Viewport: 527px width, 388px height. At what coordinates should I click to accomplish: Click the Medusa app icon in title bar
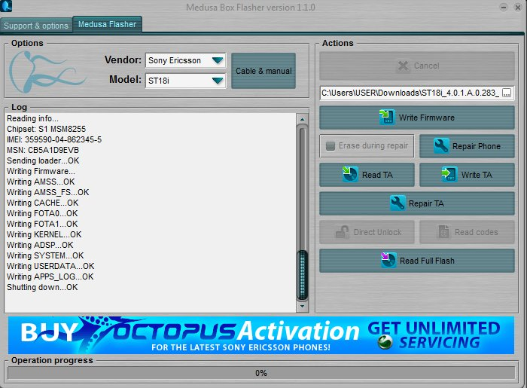pos(6,6)
